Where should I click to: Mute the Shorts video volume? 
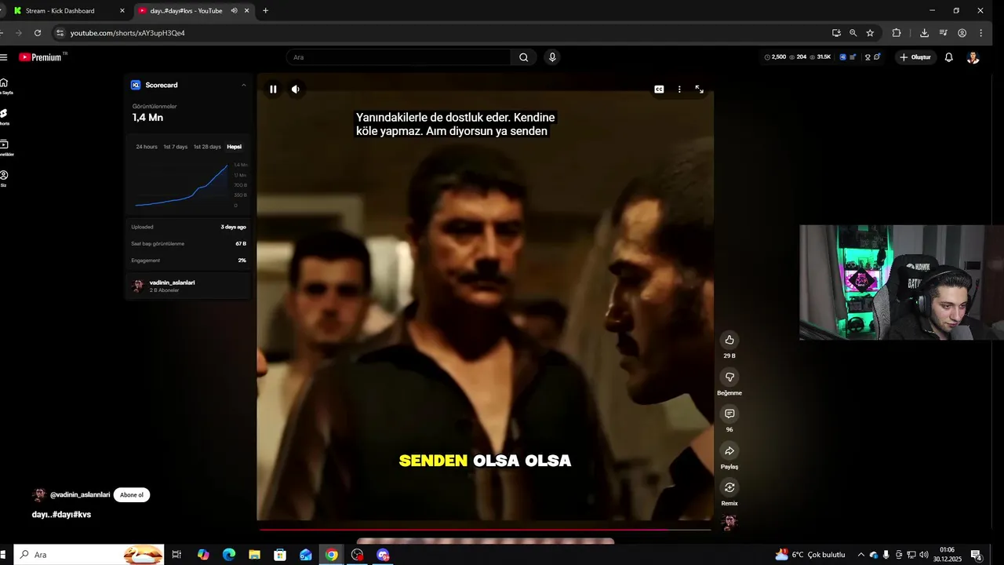[x=295, y=89]
